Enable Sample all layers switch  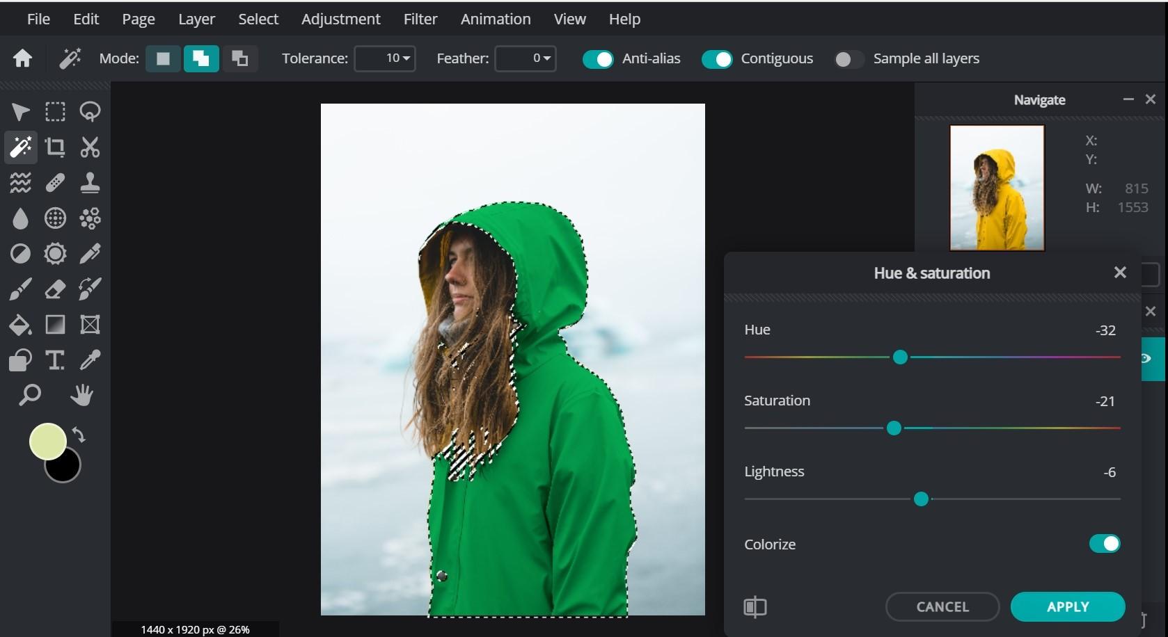coord(849,59)
